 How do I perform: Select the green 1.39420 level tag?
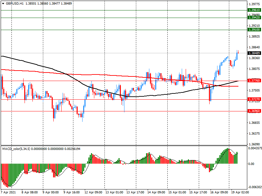[x=254, y=18]
